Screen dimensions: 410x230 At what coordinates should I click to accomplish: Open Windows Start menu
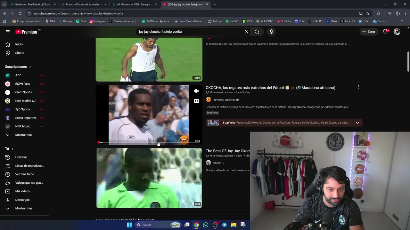pyautogui.click(x=129, y=225)
